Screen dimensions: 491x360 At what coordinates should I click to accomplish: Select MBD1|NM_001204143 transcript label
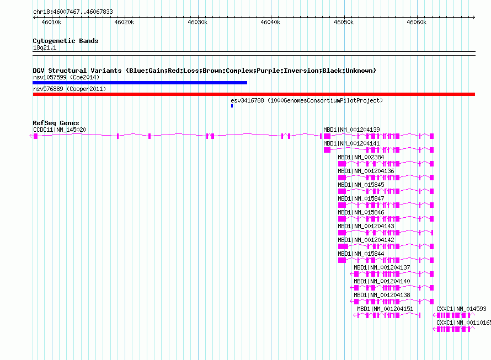coord(366,226)
